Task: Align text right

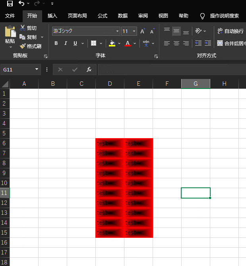Action: point(186,43)
